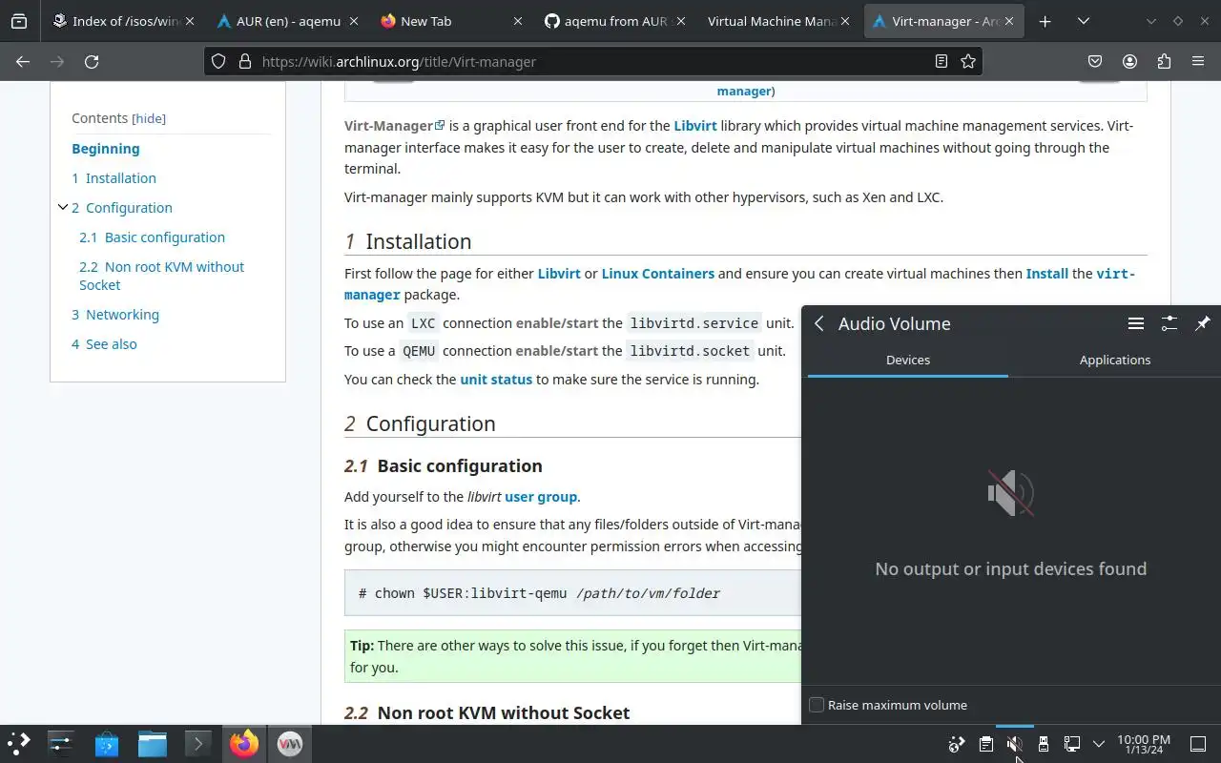Screen dimensions: 1221x763
Task: Show site security padlock info
Action: (244, 61)
